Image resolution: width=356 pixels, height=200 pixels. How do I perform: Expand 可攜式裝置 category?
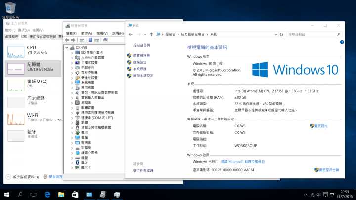pos(72,63)
